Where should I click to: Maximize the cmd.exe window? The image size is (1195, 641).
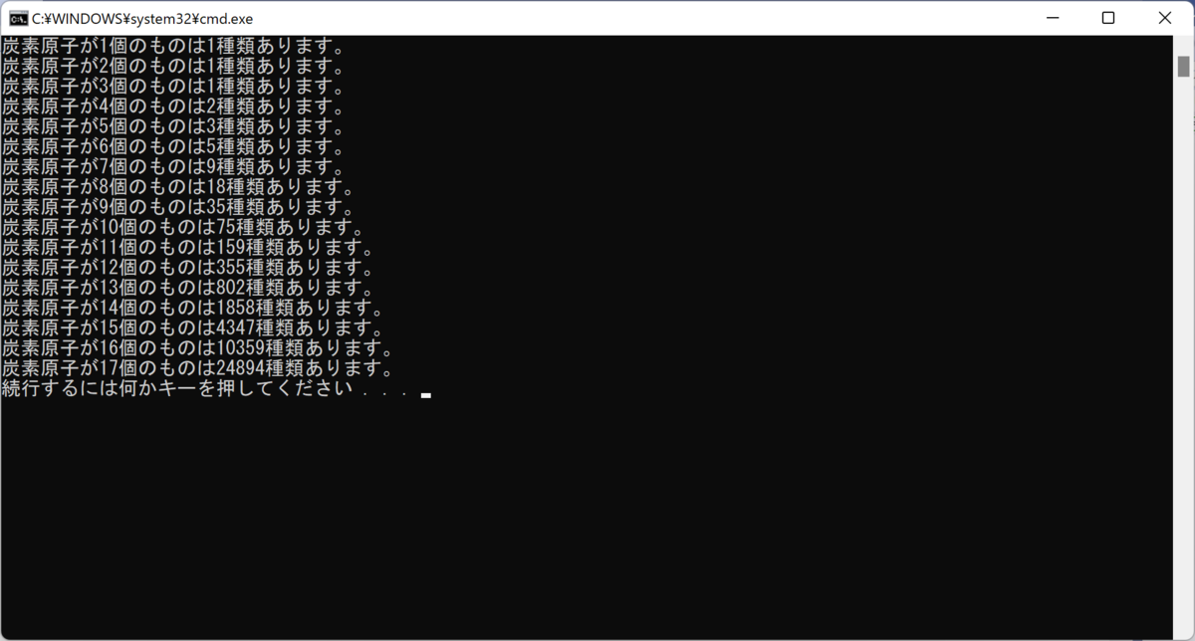[1108, 18]
